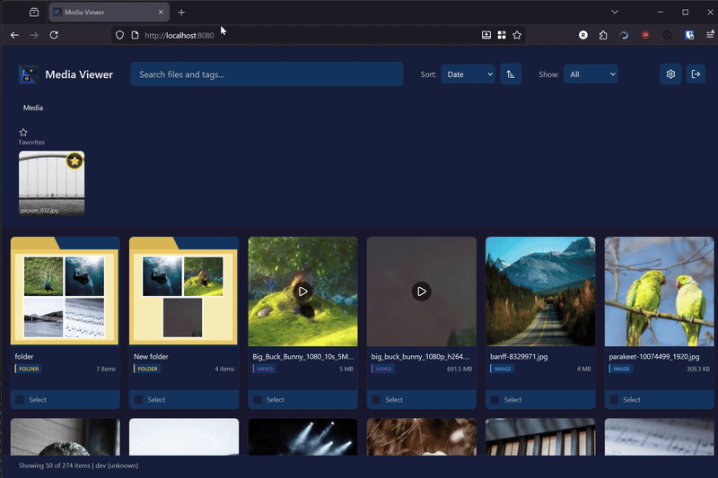Image resolution: width=718 pixels, height=478 pixels.
Task: Click the IMAGE tag under banff-8329971.jpg
Action: pyautogui.click(x=502, y=369)
